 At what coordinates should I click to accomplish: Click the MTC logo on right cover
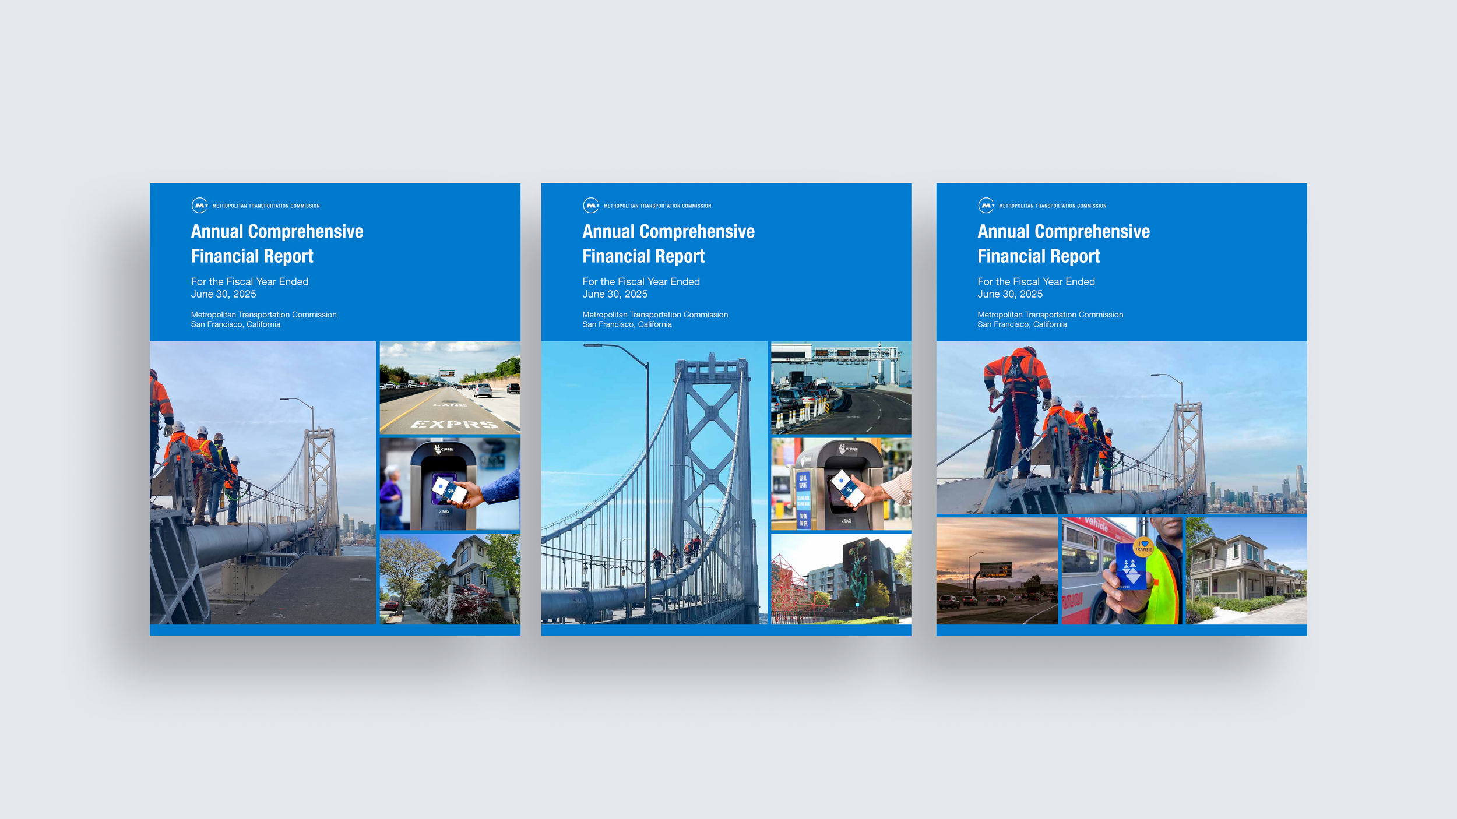tap(986, 206)
